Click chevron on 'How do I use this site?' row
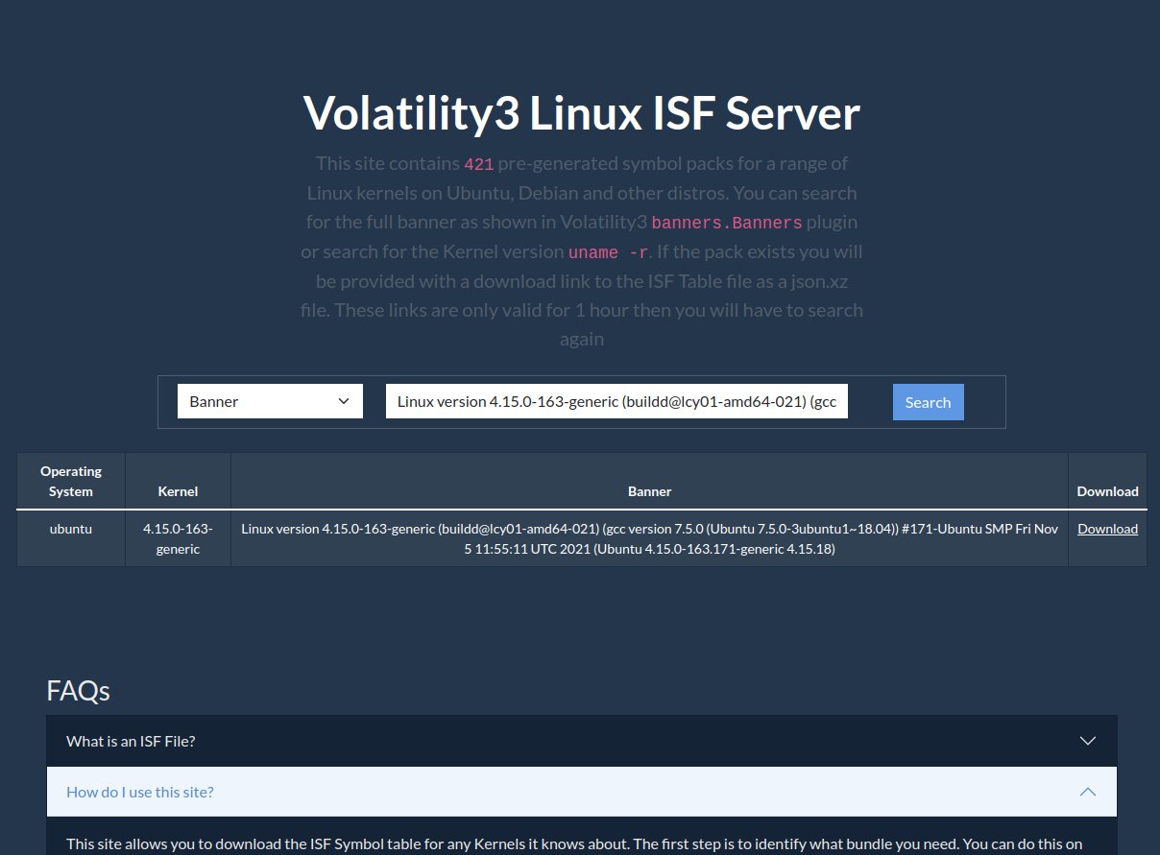 pyautogui.click(x=1088, y=792)
